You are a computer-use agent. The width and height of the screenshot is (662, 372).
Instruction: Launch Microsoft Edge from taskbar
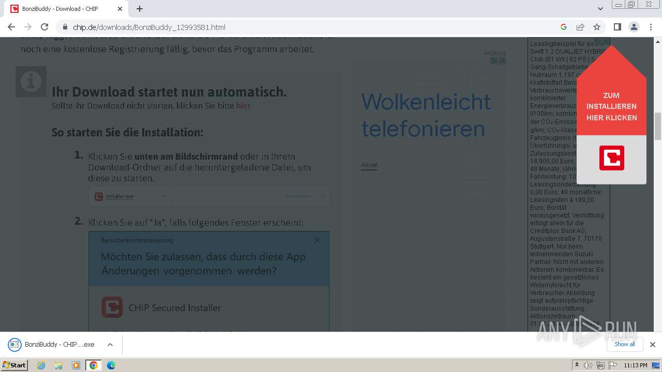[111, 365]
